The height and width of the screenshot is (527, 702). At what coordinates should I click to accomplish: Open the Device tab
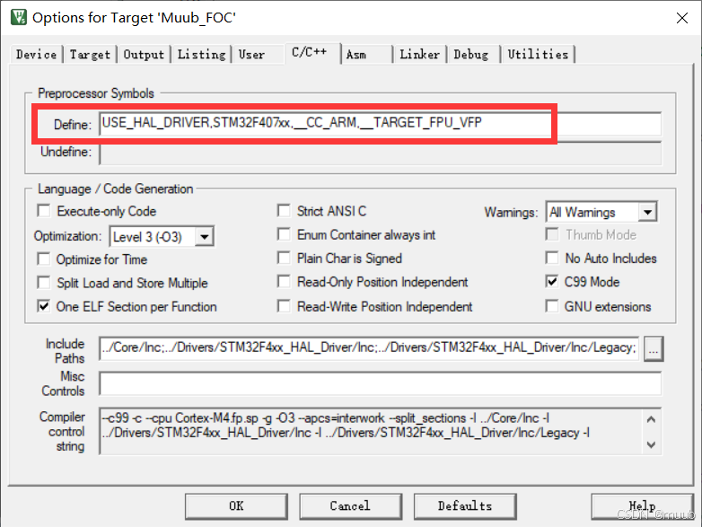click(x=36, y=55)
